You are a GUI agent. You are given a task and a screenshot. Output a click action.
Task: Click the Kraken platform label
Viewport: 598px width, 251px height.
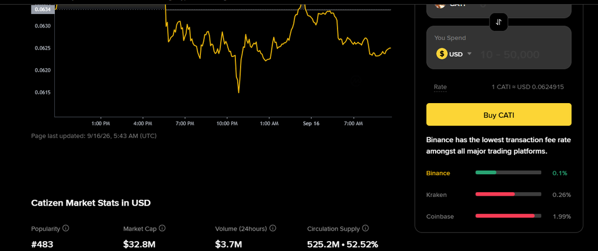tap(436, 195)
